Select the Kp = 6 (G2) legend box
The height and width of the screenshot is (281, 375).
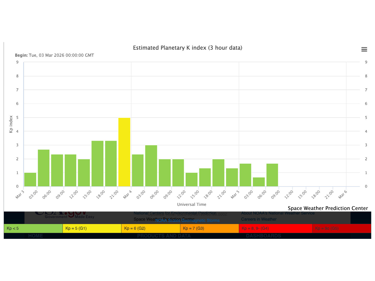click(151, 228)
